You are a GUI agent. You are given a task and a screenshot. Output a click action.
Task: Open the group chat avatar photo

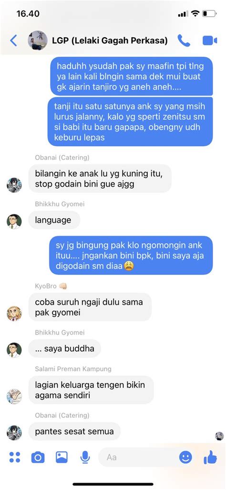[x=38, y=40]
